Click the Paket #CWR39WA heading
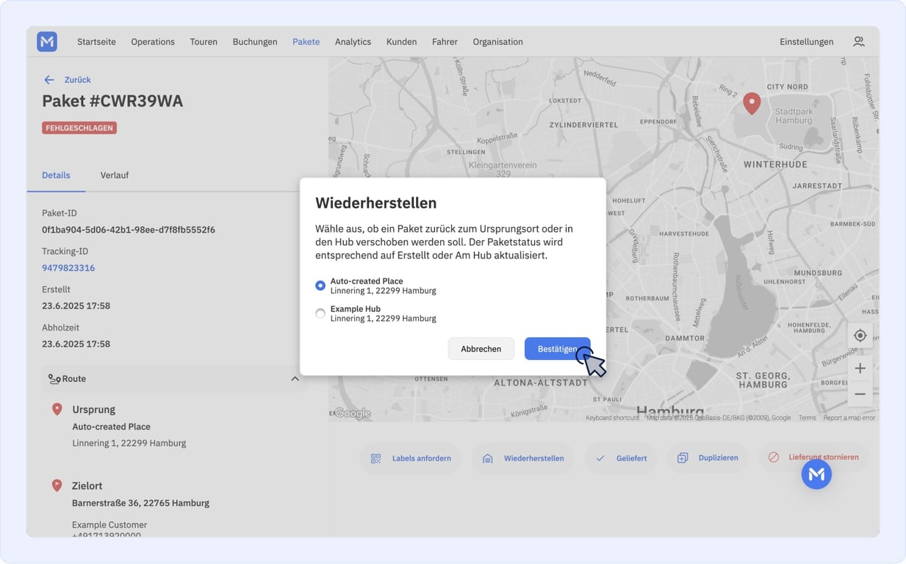Screen dimensions: 906x564 click(x=112, y=101)
